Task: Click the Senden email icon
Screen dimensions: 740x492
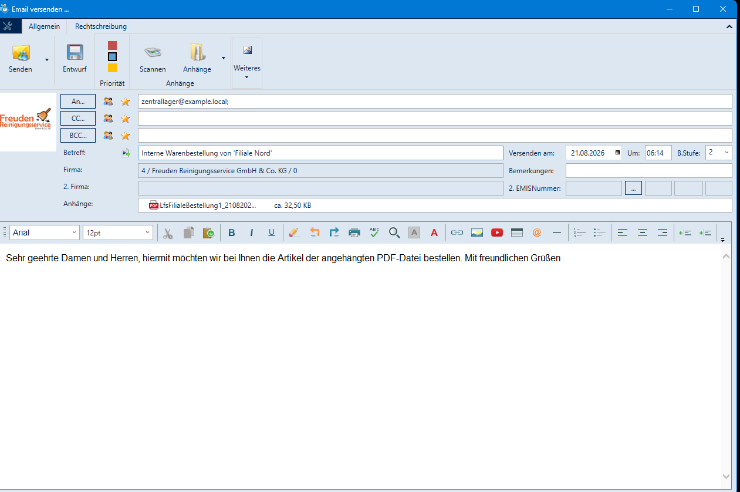Action: pos(21,53)
